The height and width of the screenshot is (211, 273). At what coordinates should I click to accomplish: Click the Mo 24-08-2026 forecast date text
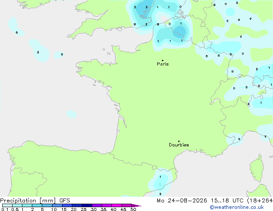point(182,201)
